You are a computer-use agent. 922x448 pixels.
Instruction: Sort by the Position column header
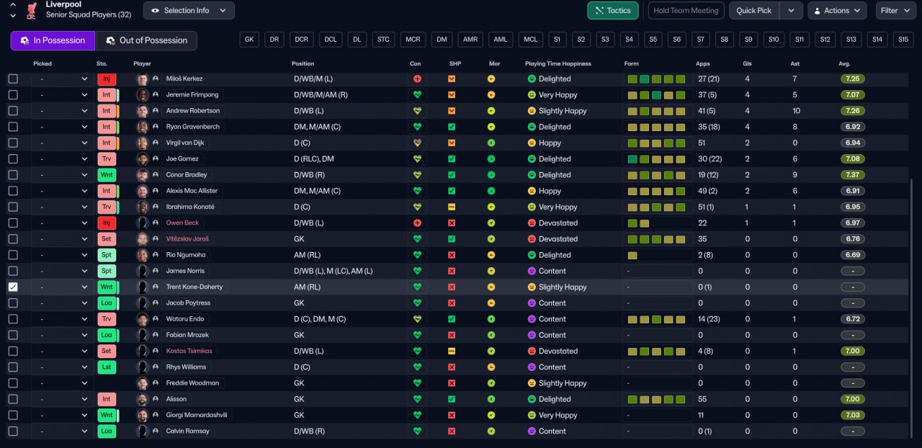[x=303, y=63]
